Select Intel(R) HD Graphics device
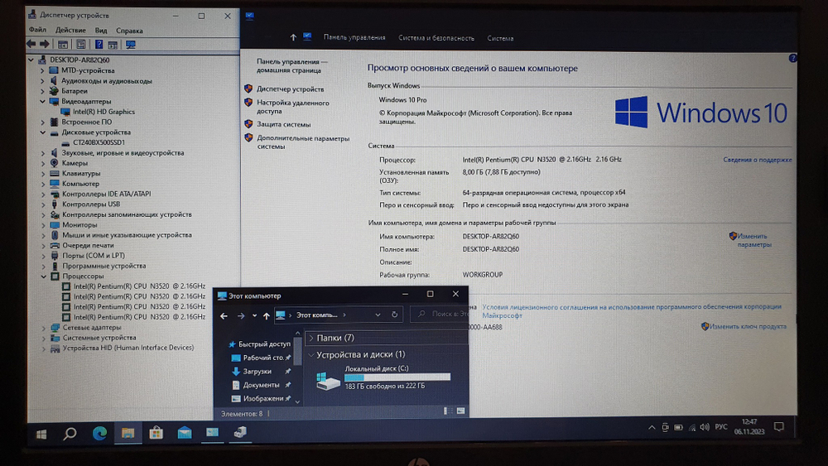 click(x=103, y=112)
